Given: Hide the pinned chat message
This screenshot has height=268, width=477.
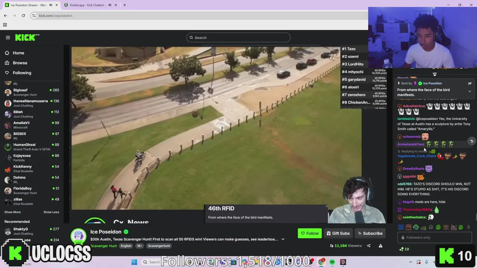Looking at the screenshot, I should (470, 83).
